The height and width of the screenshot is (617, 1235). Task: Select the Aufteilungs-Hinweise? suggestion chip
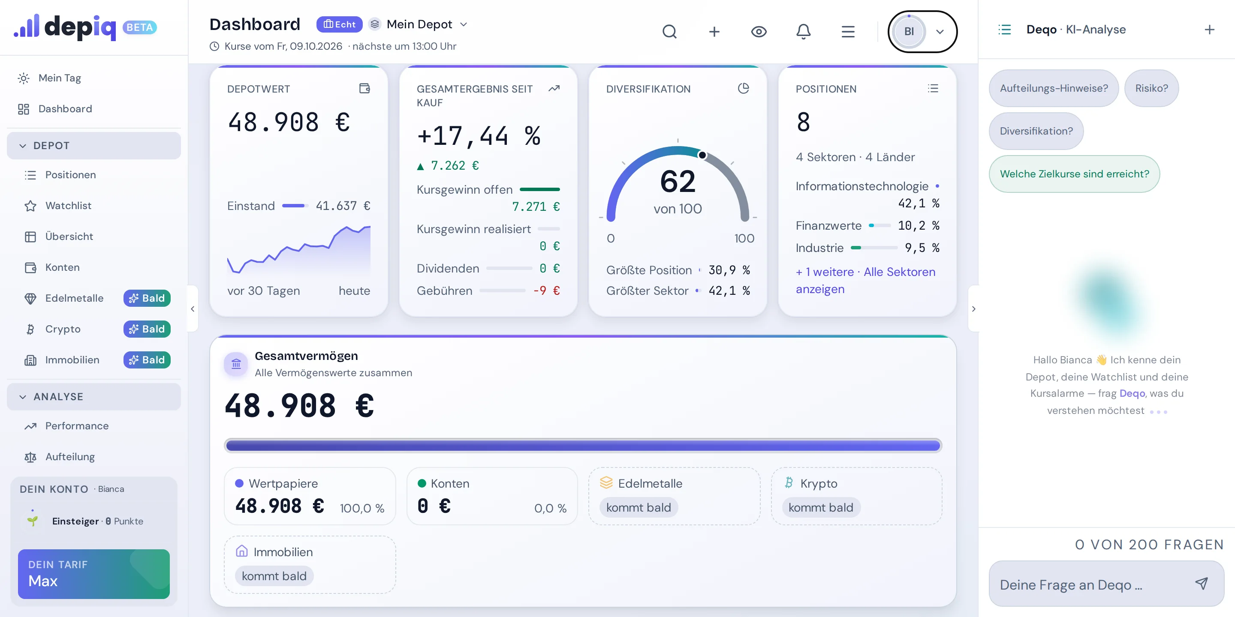tap(1054, 88)
